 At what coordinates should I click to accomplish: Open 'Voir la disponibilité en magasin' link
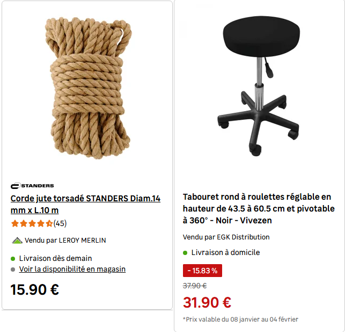click(x=72, y=269)
